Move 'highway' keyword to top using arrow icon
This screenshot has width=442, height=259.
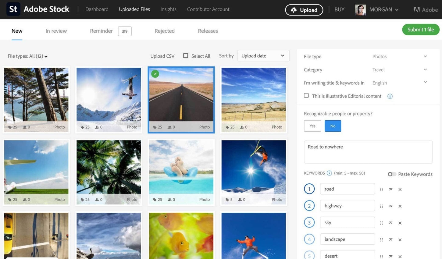coord(390,206)
